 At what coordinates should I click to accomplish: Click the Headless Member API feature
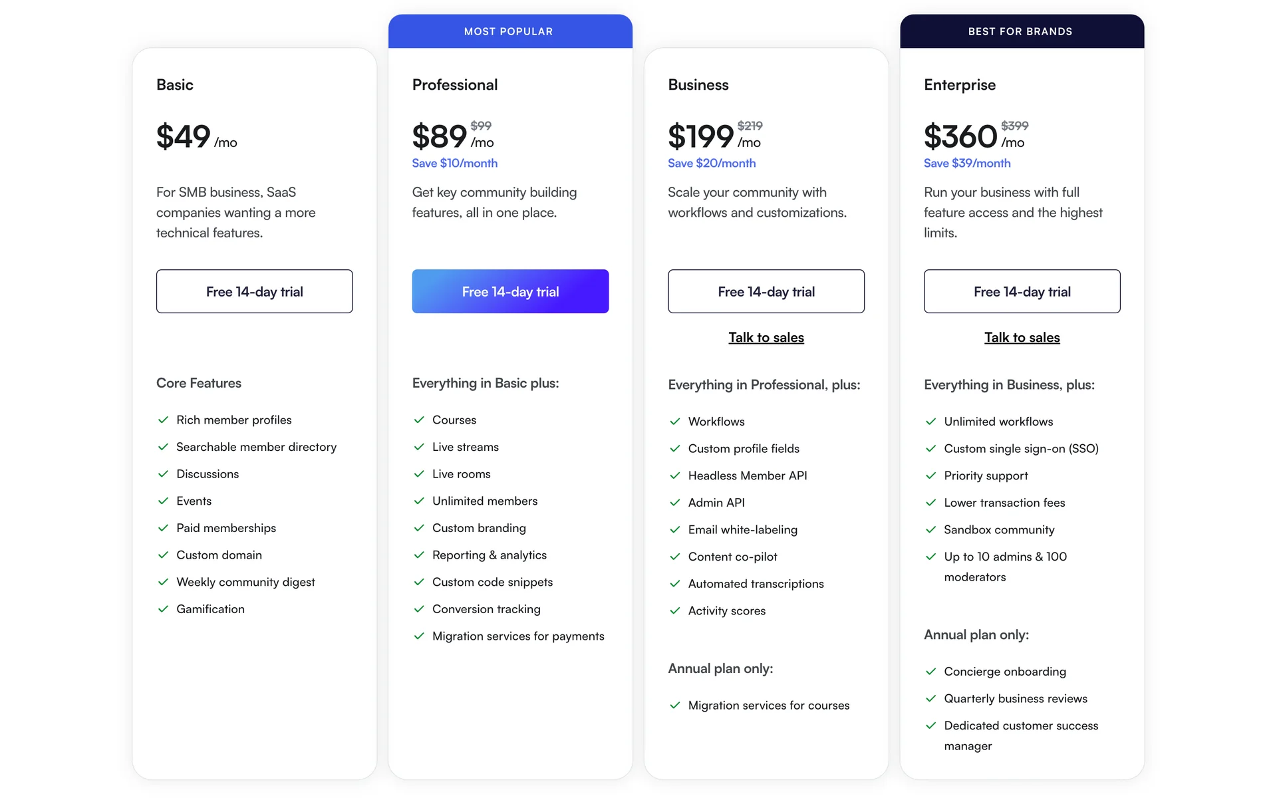748,476
